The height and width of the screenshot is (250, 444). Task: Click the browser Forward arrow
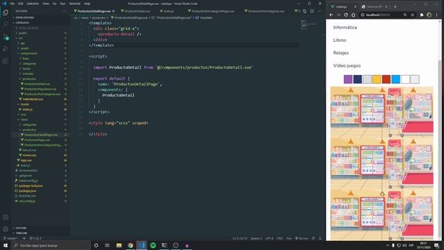339,15
